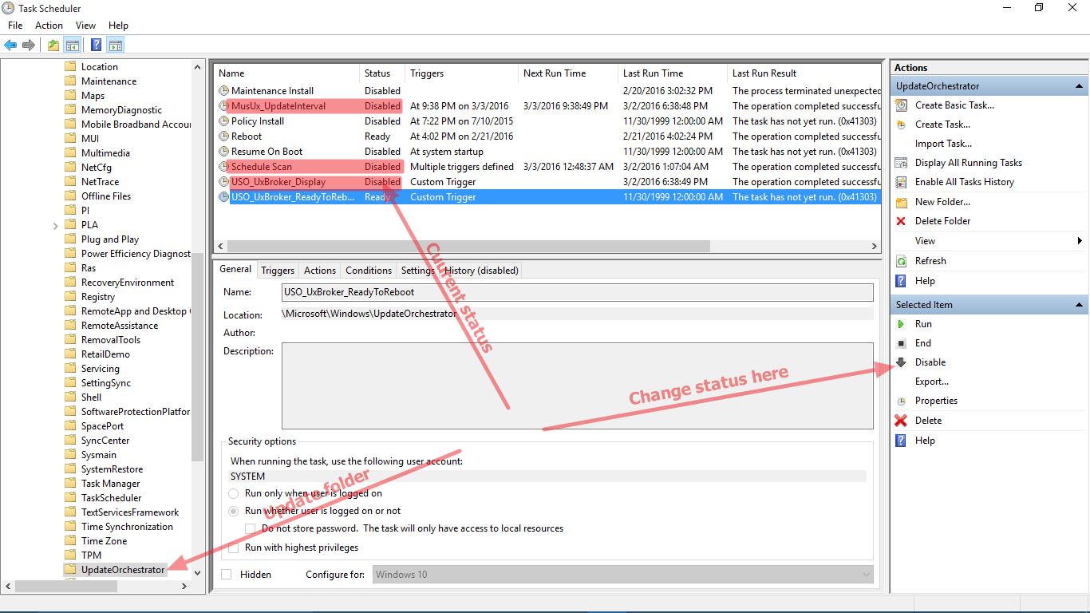Image resolution: width=1090 pixels, height=613 pixels.
Task: Select the TaskScheduler folder in tree
Action: pos(112,498)
